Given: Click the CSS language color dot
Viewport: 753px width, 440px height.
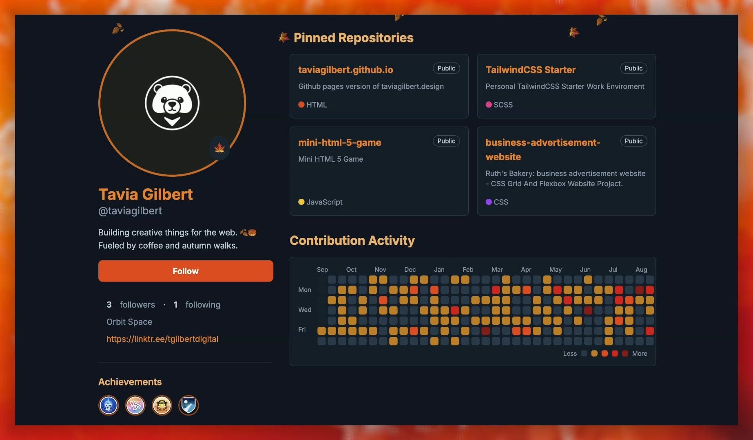Looking at the screenshot, I should pos(489,202).
